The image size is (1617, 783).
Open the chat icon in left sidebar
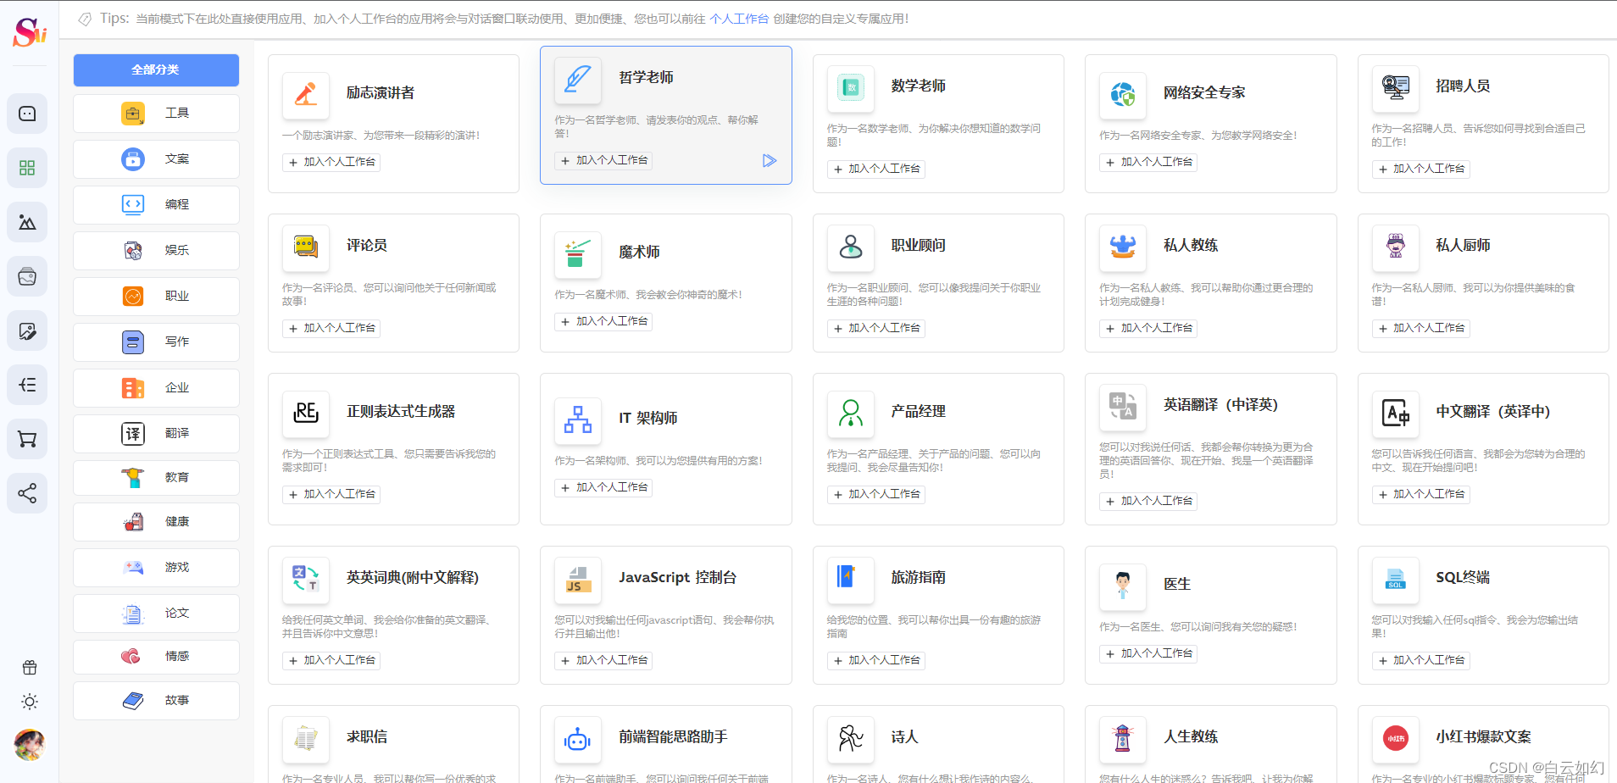pyautogui.click(x=27, y=114)
